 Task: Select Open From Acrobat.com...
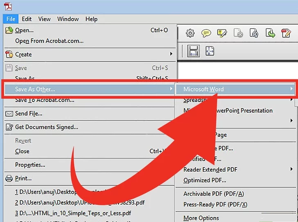pos(89,41)
